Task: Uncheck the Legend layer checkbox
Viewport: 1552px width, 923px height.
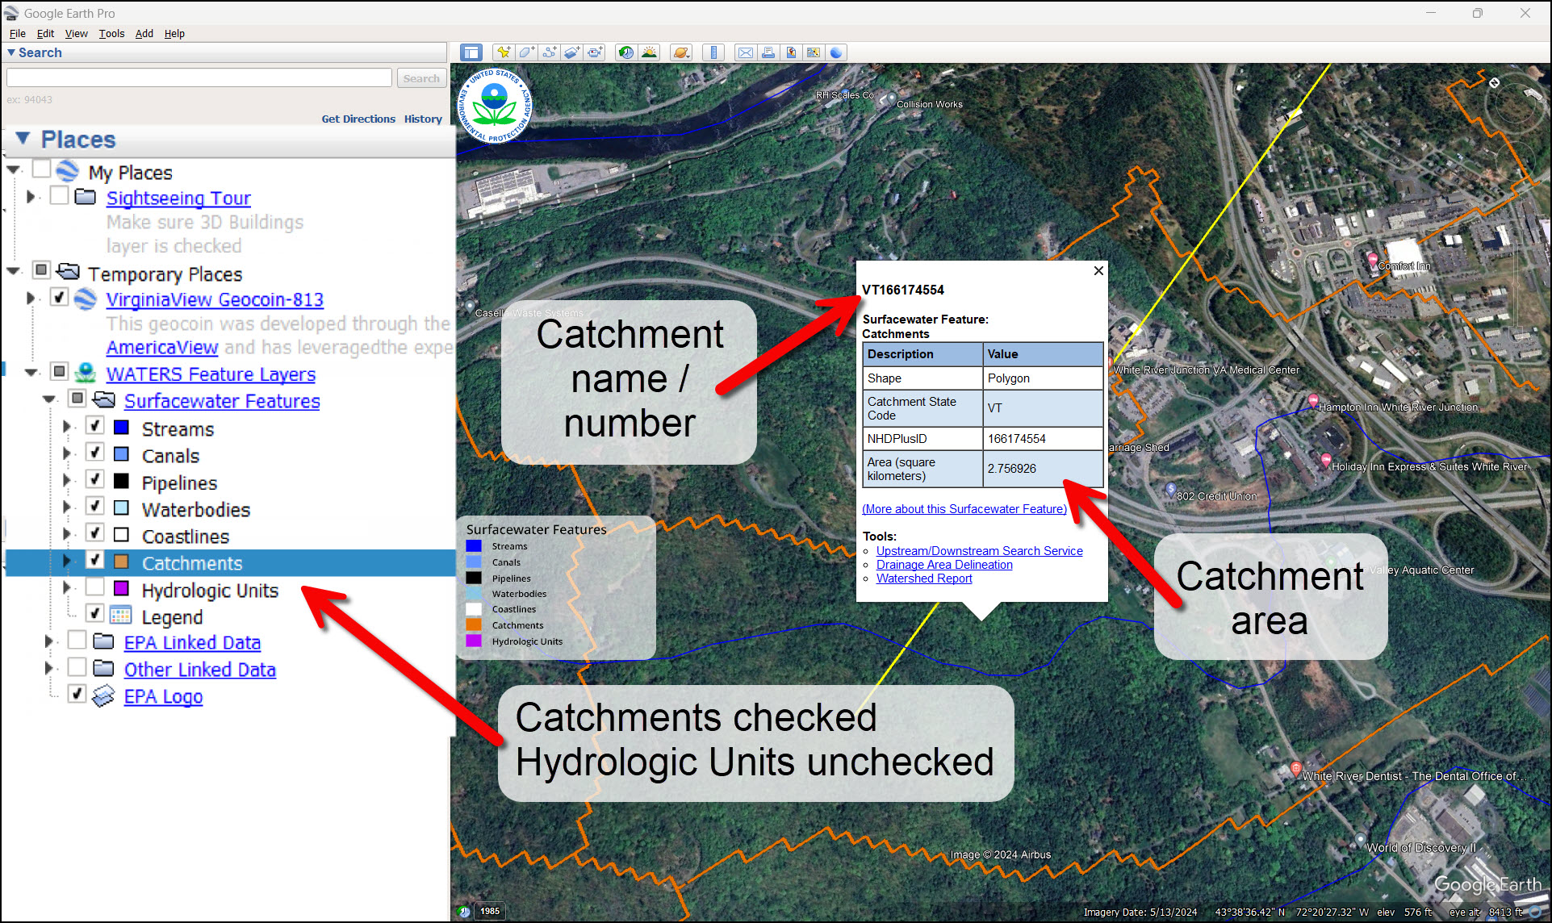Action: tap(95, 613)
